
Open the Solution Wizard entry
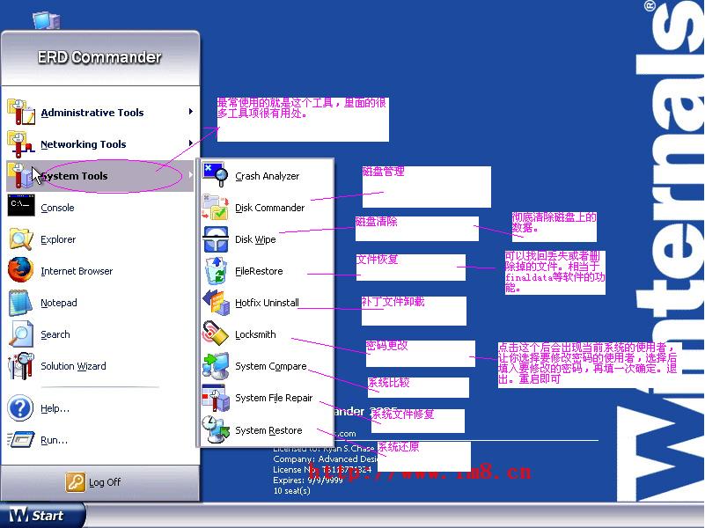100,366
